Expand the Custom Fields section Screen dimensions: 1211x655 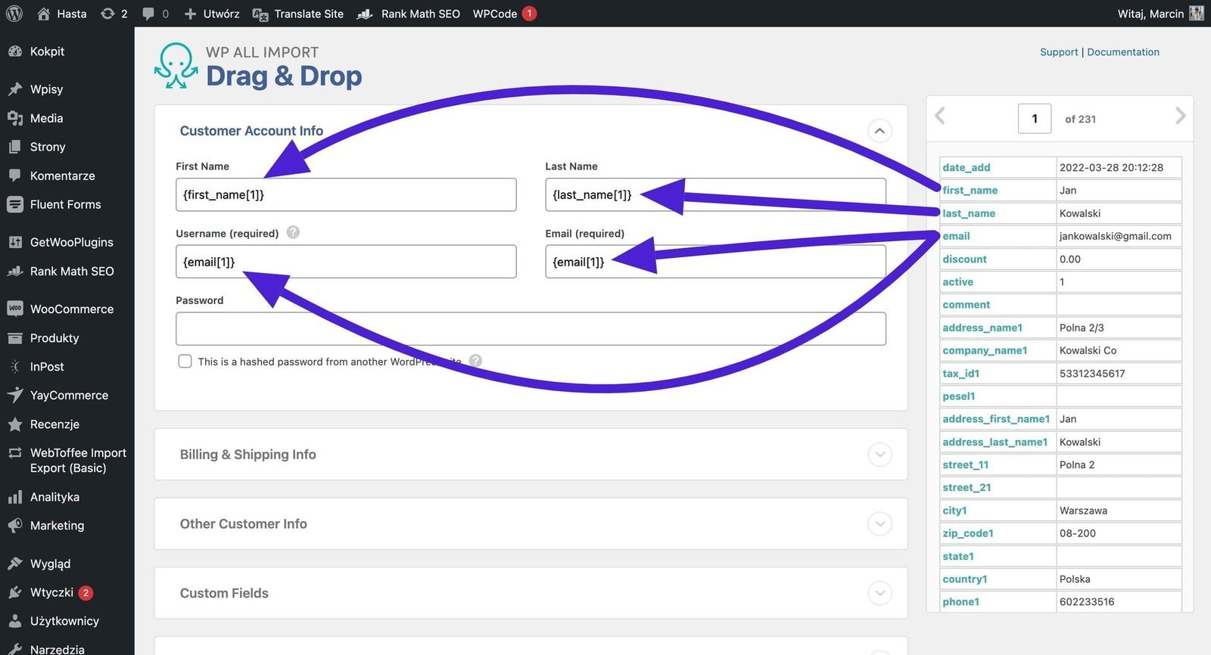pos(879,593)
